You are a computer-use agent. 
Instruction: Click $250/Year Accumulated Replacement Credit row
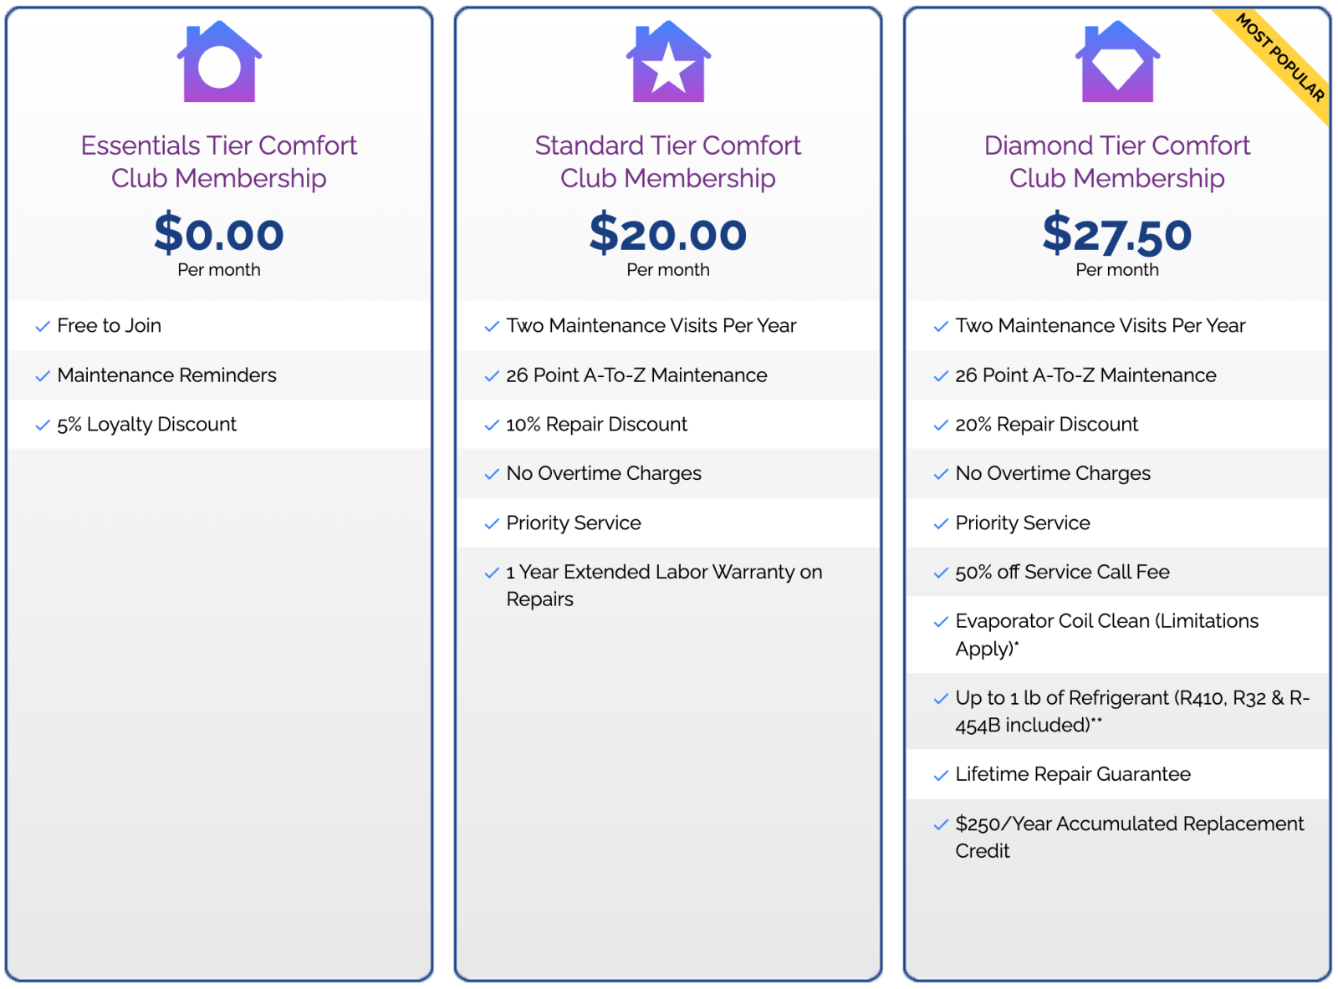(x=1117, y=837)
